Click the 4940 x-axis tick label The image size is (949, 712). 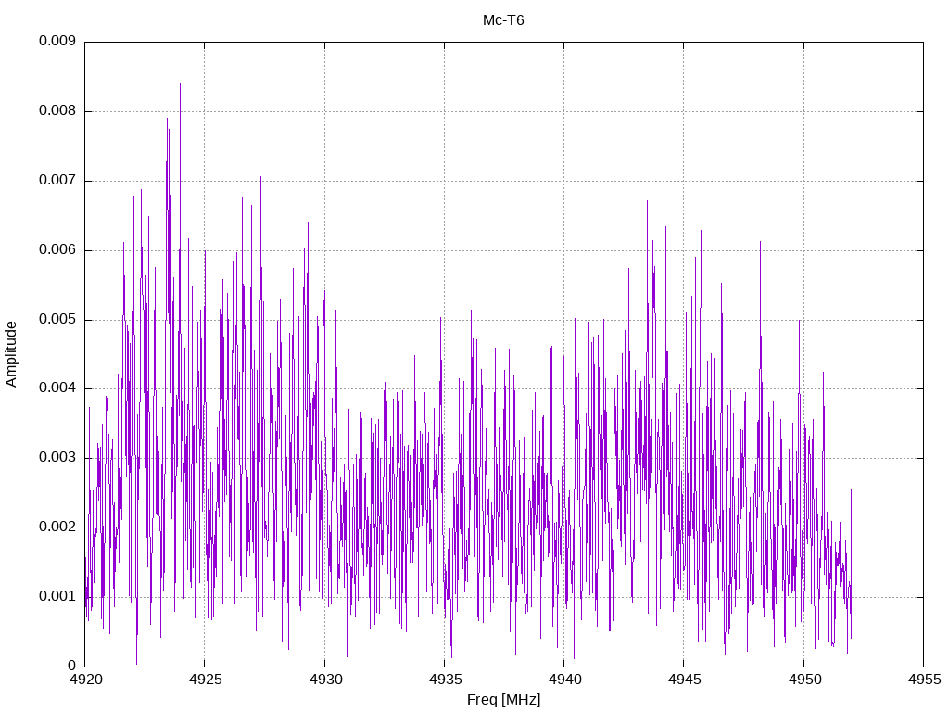click(564, 680)
